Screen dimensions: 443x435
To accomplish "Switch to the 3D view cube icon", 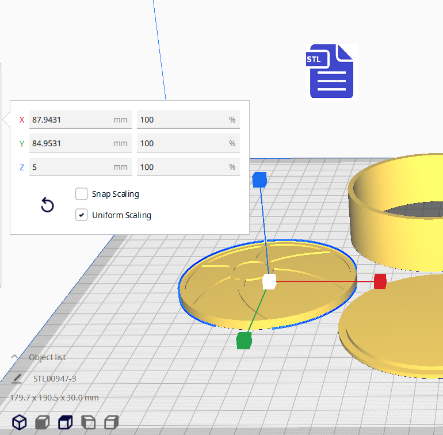I will point(20,422).
